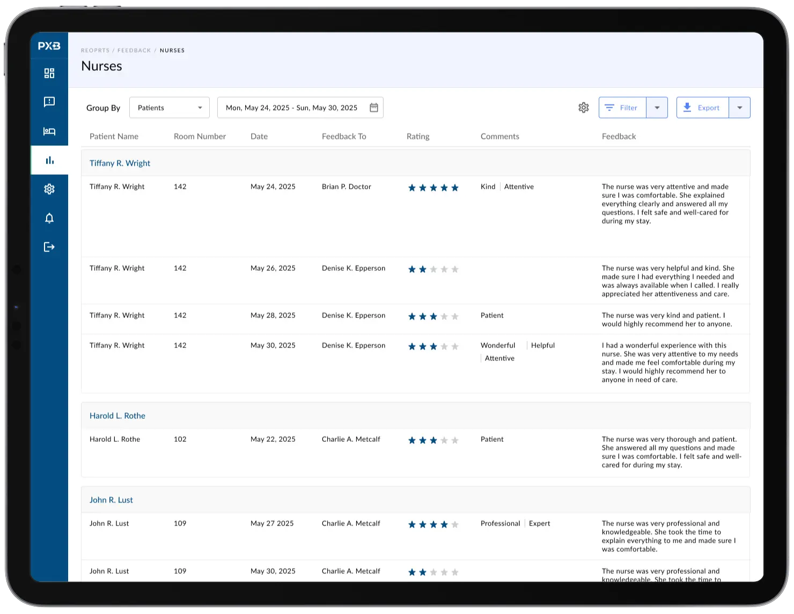794x614 pixels.
Task: Open Harold L. Rothe's patient group link
Action: [x=117, y=416]
